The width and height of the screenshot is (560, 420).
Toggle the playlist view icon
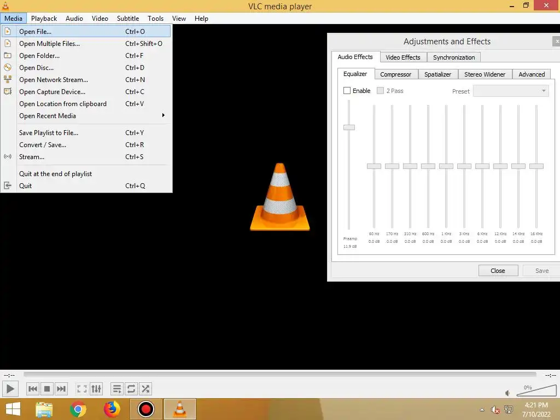click(117, 389)
